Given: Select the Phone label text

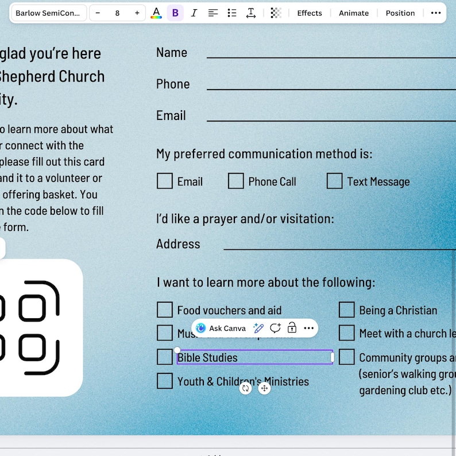Looking at the screenshot, I should point(173,84).
